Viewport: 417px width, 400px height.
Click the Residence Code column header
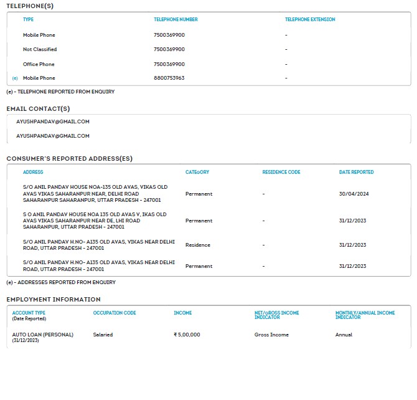pyautogui.click(x=281, y=172)
